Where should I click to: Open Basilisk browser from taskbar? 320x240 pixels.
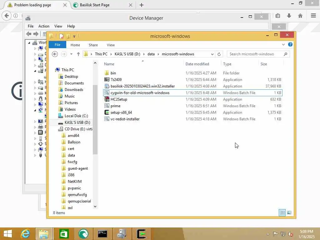coord(83,234)
